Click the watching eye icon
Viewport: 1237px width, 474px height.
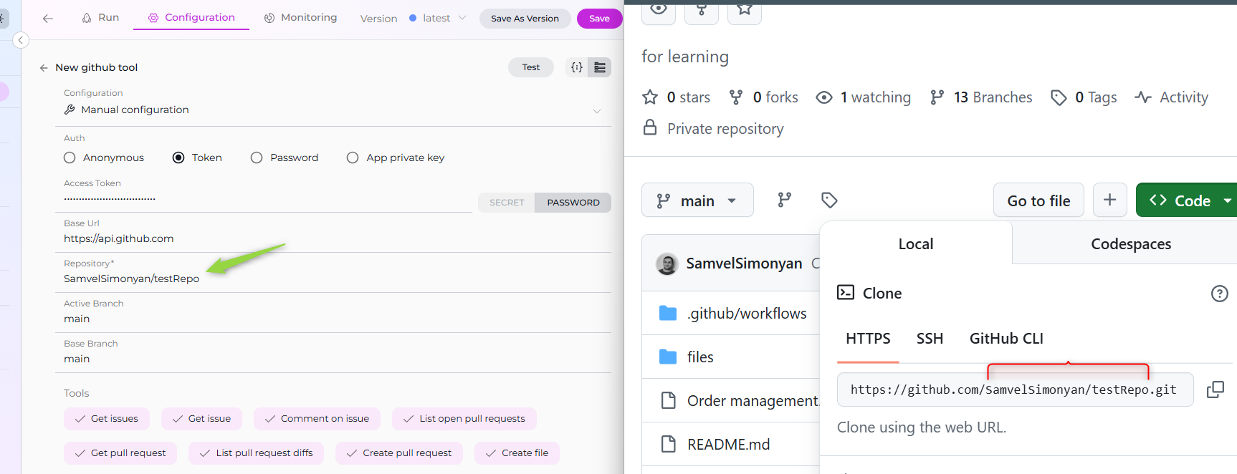(x=824, y=97)
